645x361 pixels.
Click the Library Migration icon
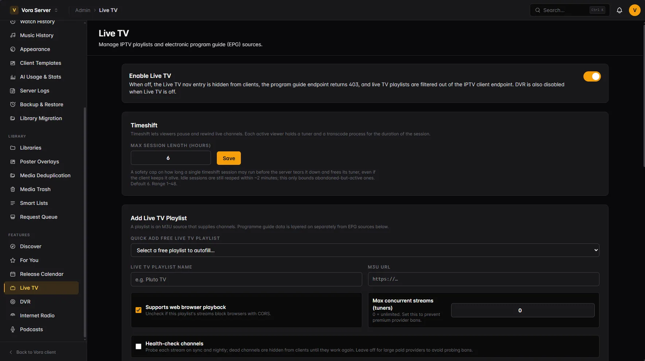13,118
